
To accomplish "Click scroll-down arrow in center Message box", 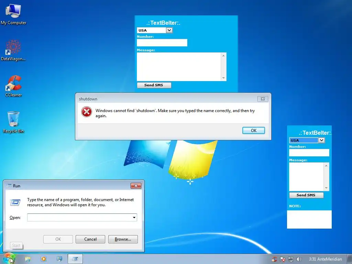I will (223, 78).
